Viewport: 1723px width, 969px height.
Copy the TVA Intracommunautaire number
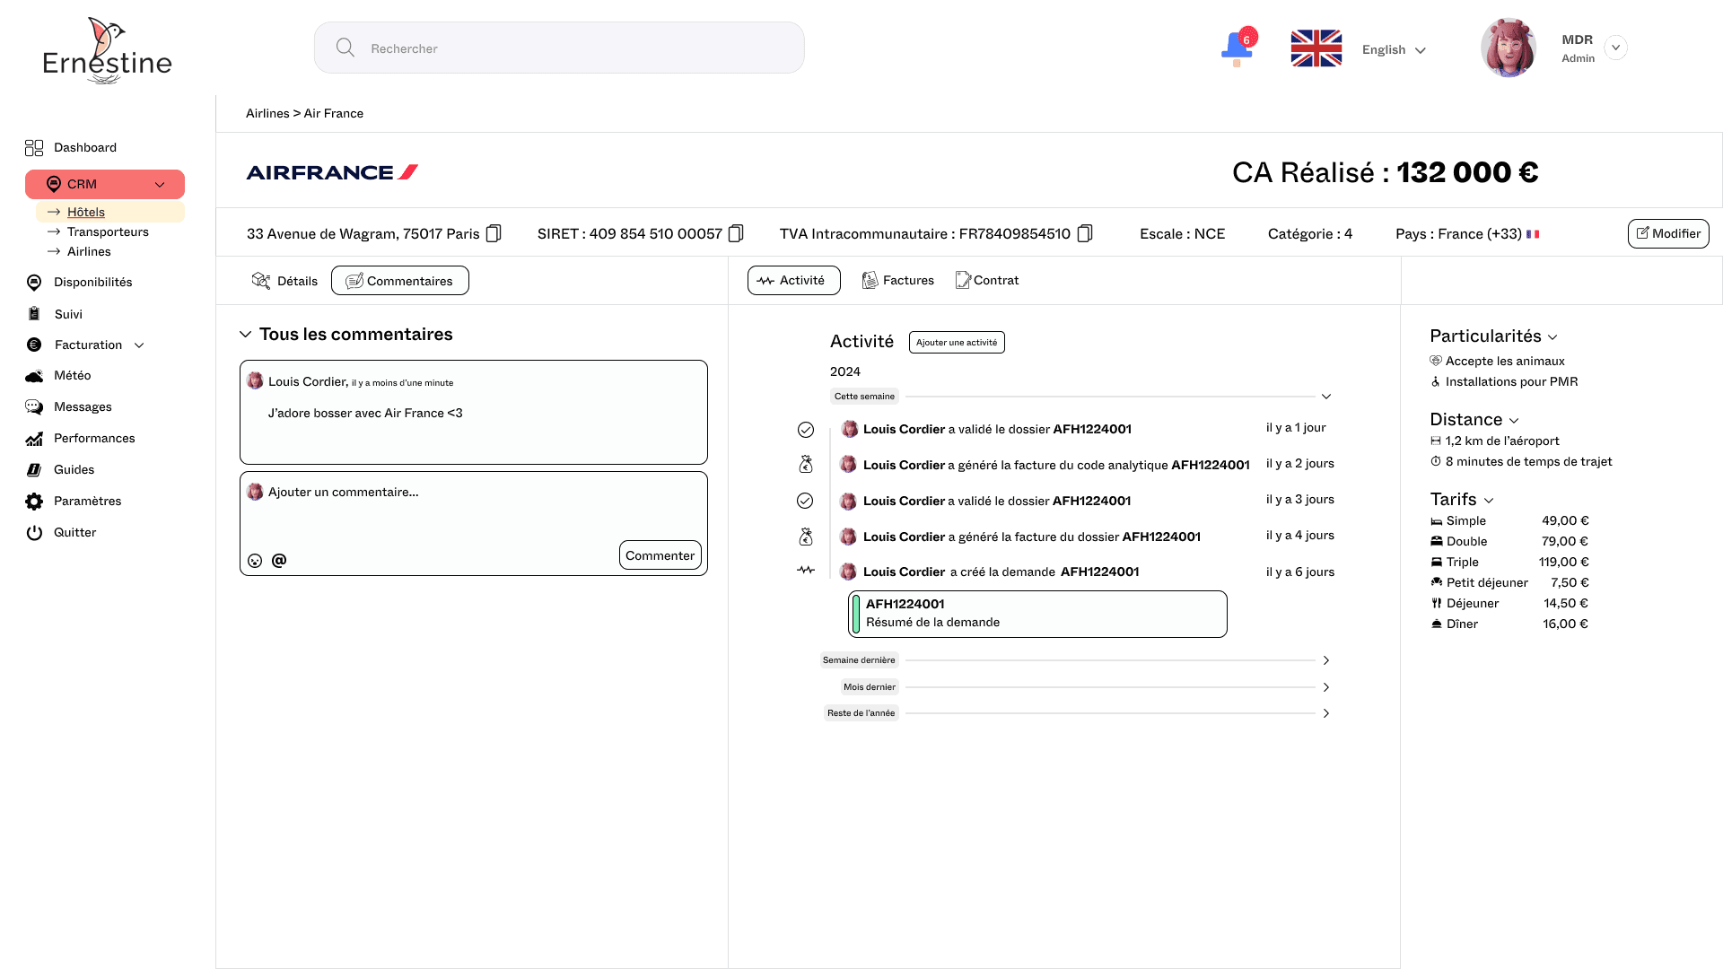[1084, 233]
